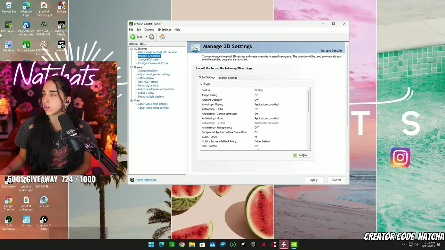Viewport: 445px width, 250px height.
Task: Open View HDCP status
Action: pos(148,82)
